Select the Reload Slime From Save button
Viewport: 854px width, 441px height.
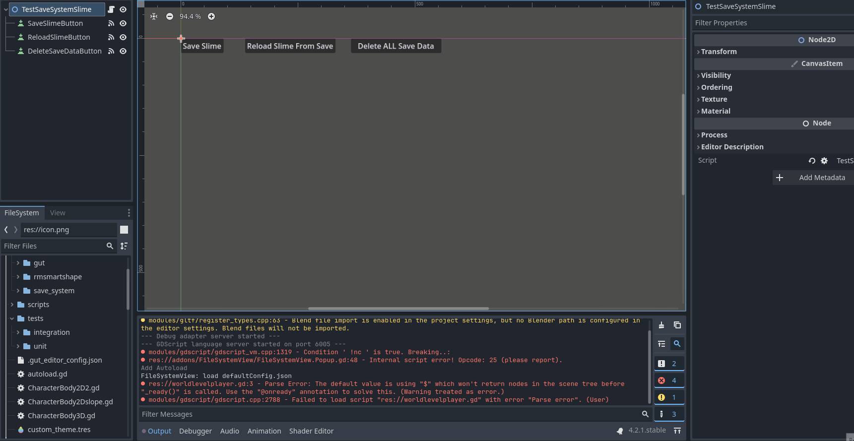[290, 46]
